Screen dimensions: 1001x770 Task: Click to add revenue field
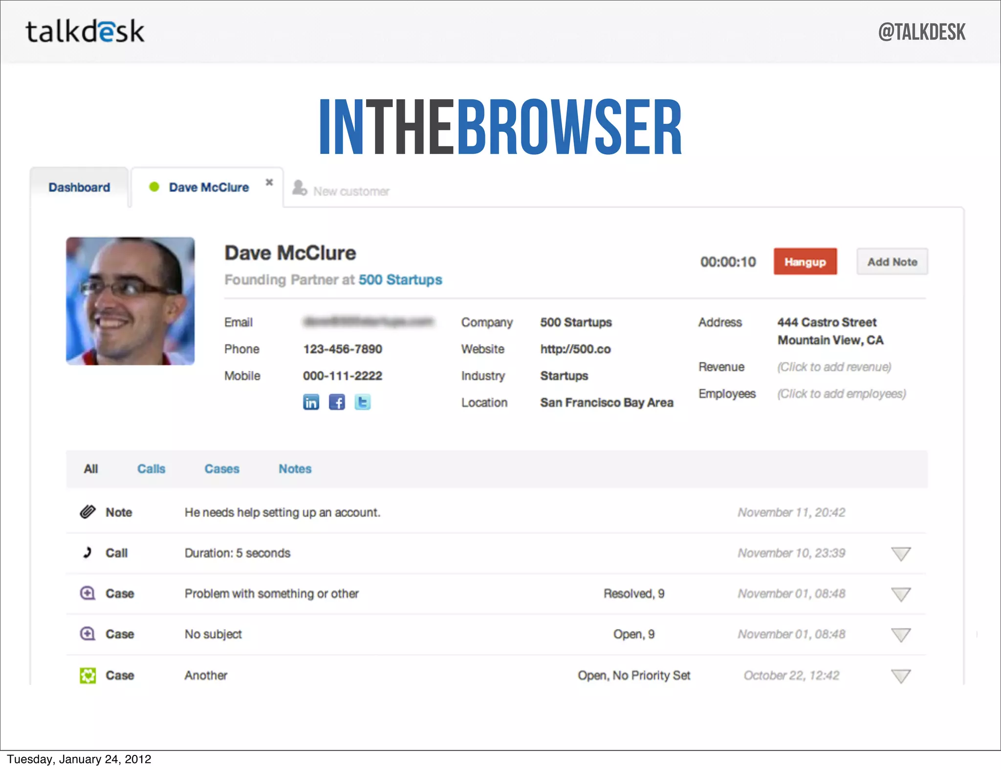(834, 367)
